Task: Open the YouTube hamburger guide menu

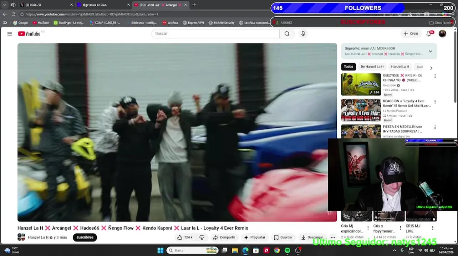Action: pyautogui.click(x=10, y=34)
